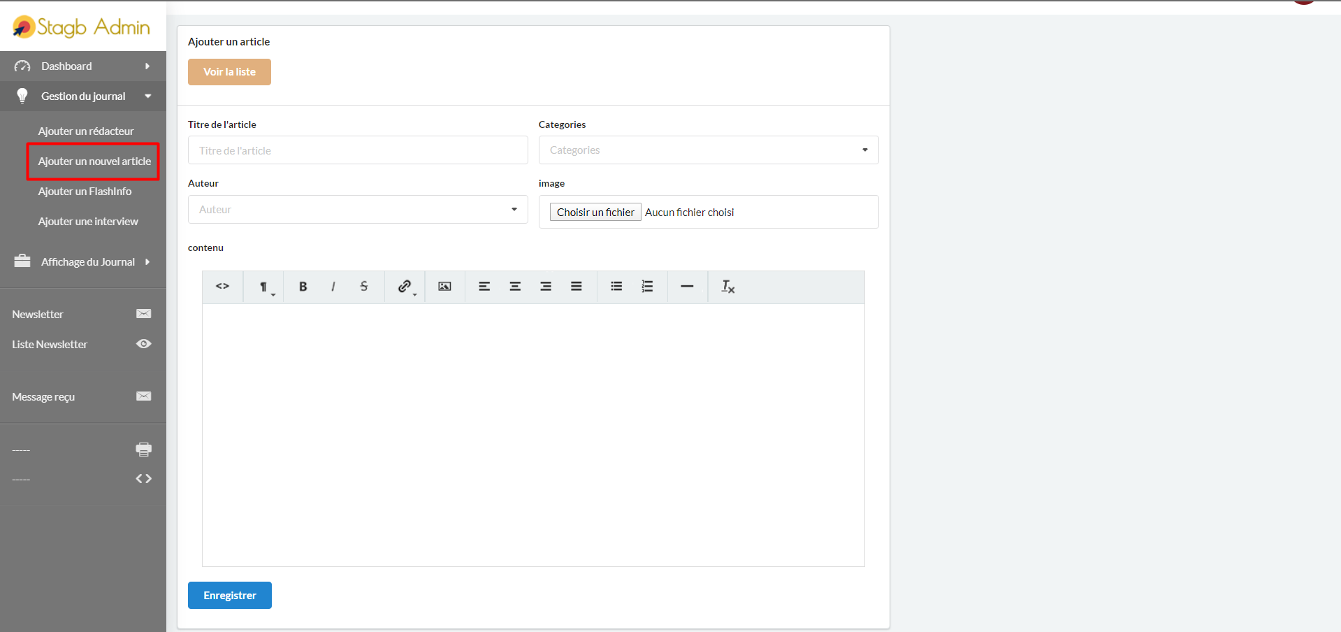Viewport: 1341px width, 632px height.
Task: Align text left in the editor
Action: coord(484,287)
